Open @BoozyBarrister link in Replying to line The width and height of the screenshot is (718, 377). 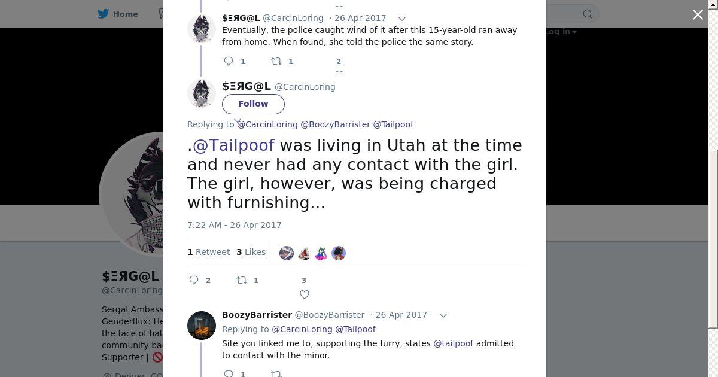(x=335, y=124)
